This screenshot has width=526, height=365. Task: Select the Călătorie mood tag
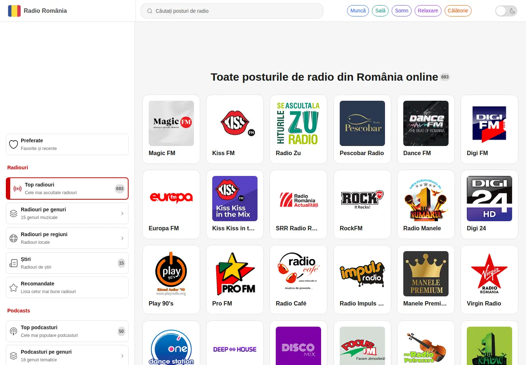(458, 11)
